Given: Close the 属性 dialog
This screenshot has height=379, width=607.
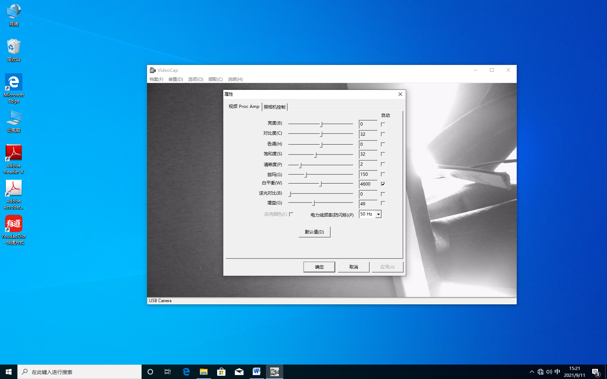Looking at the screenshot, I should [400, 94].
